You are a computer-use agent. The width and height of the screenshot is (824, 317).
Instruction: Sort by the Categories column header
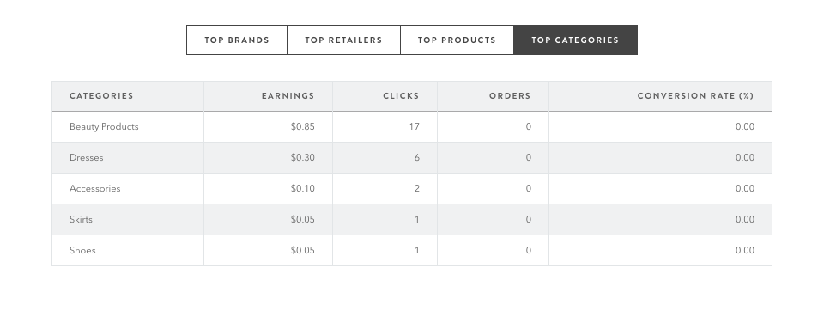101,95
